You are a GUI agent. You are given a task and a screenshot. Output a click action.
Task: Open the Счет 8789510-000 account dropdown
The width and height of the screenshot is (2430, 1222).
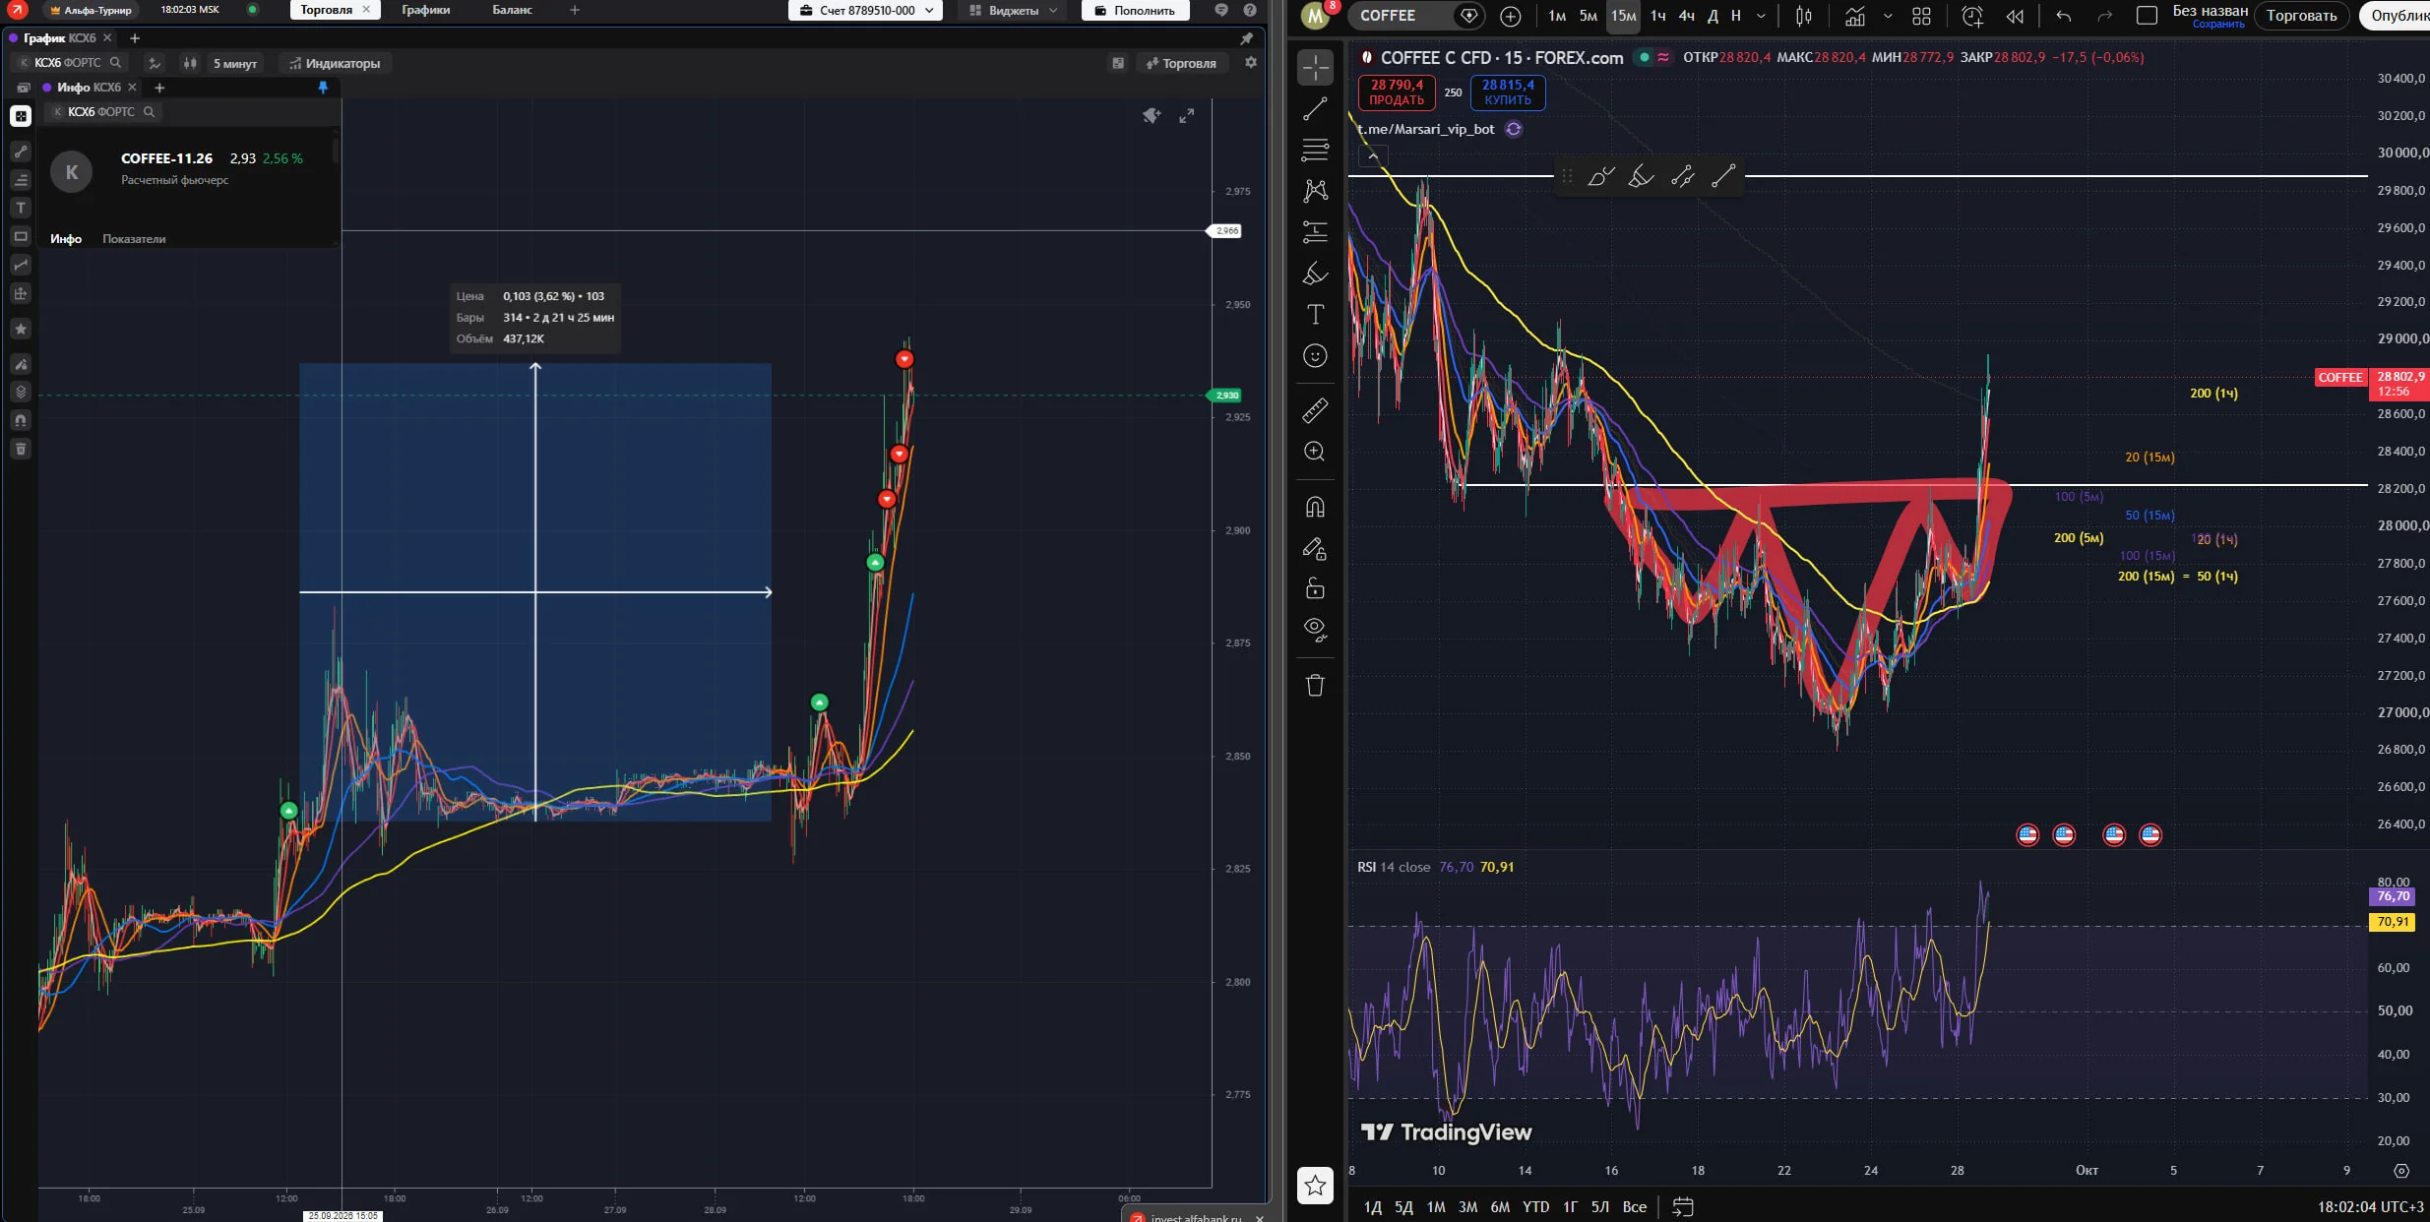(866, 10)
